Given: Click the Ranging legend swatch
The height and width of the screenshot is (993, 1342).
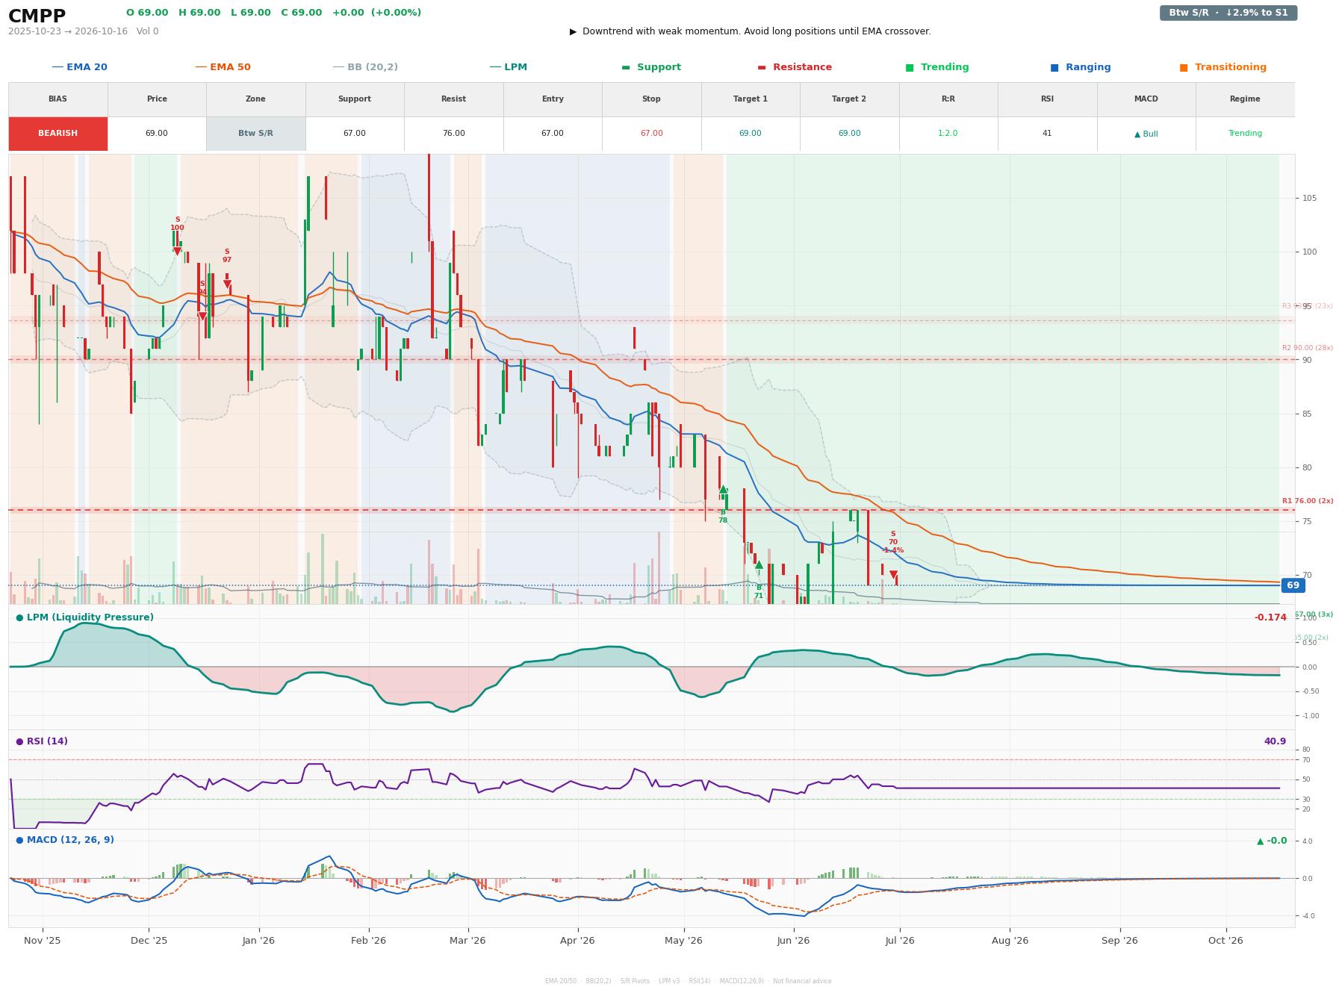Looking at the screenshot, I should 1054,67.
